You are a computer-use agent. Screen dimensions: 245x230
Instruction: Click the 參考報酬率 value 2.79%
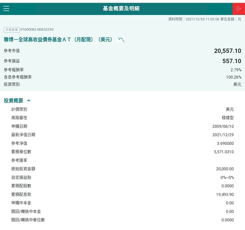click(236, 70)
